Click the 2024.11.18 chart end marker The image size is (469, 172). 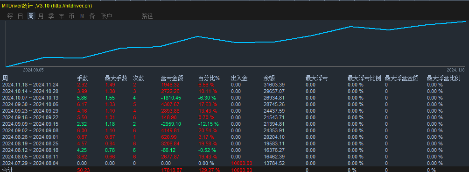click(x=455, y=70)
